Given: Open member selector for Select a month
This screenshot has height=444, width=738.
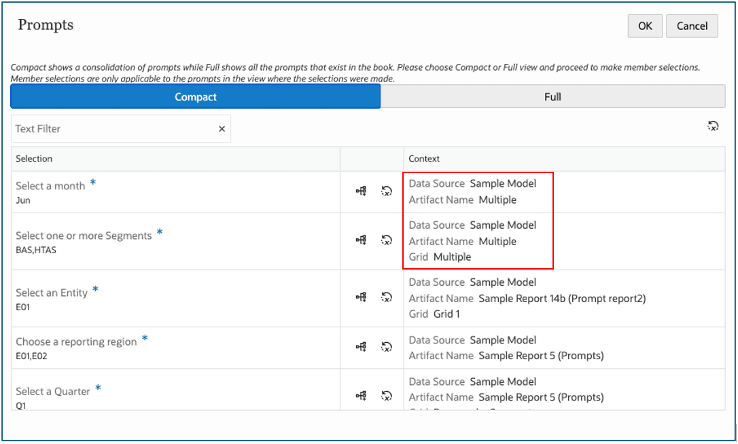Looking at the screenshot, I should pos(361,191).
